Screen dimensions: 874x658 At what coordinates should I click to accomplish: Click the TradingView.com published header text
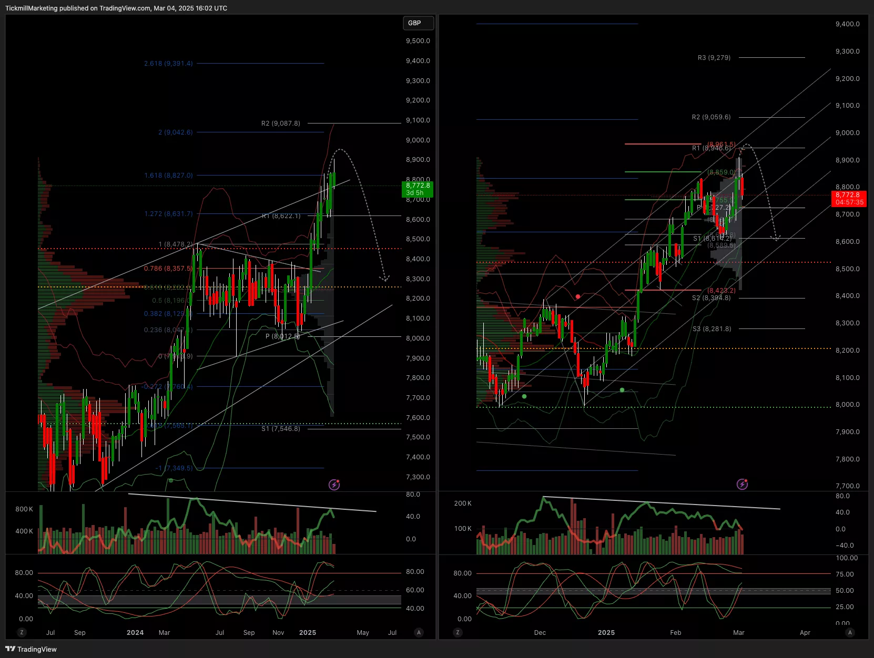point(116,8)
